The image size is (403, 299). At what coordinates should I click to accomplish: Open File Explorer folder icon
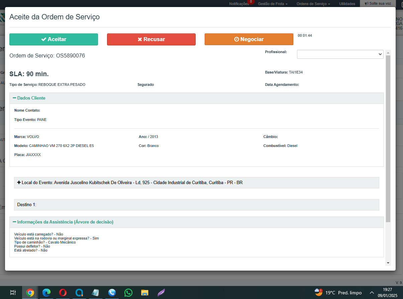click(x=145, y=293)
